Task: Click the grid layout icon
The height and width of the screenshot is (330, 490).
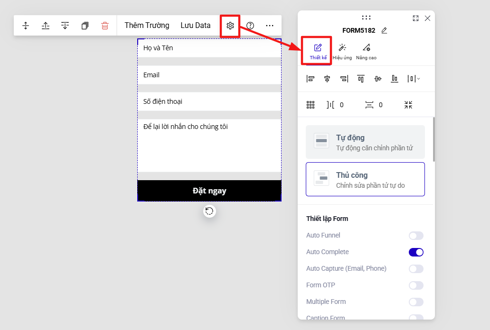Action: [311, 105]
